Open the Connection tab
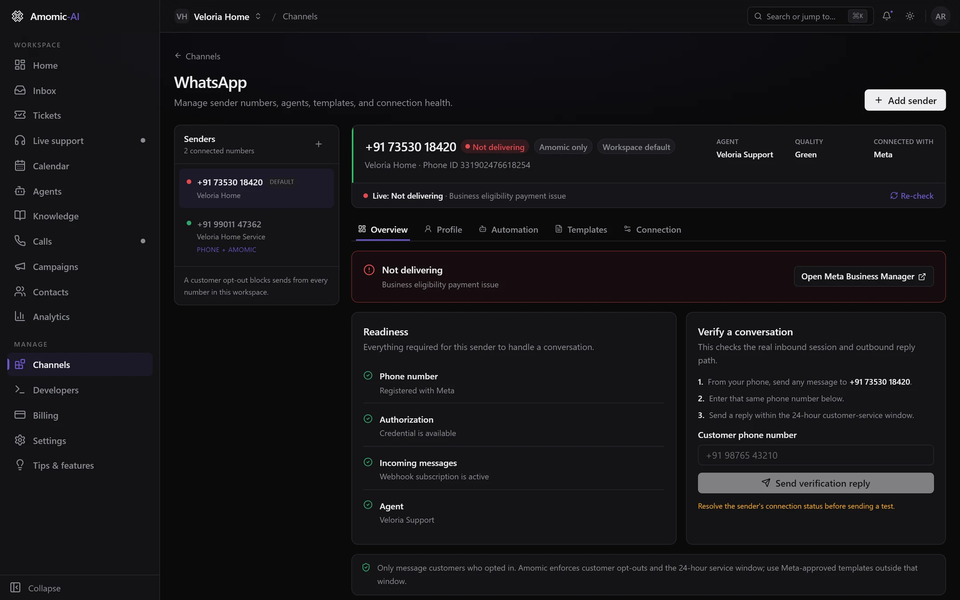This screenshot has height=600, width=960. [x=652, y=230]
